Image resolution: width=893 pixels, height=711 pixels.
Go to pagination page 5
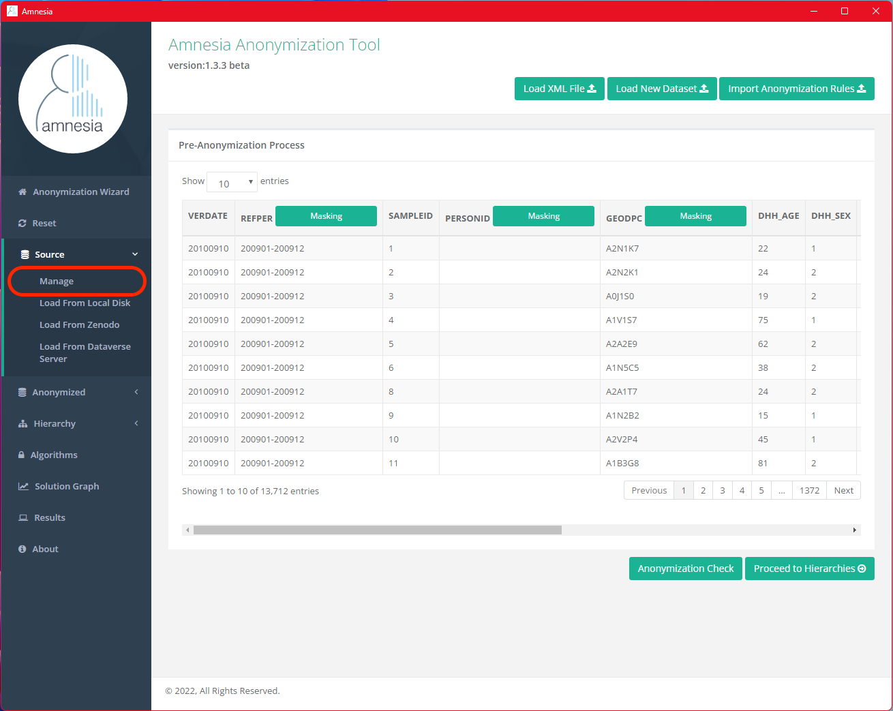point(761,490)
